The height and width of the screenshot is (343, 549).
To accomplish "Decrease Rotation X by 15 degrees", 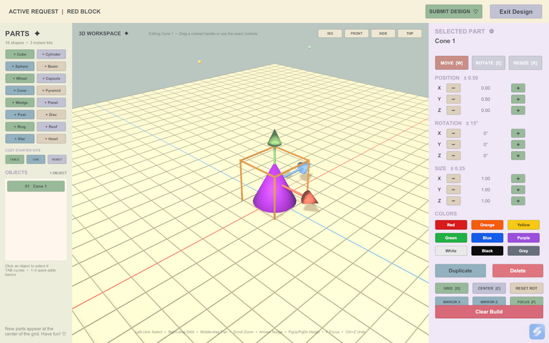I will (x=454, y=133).
